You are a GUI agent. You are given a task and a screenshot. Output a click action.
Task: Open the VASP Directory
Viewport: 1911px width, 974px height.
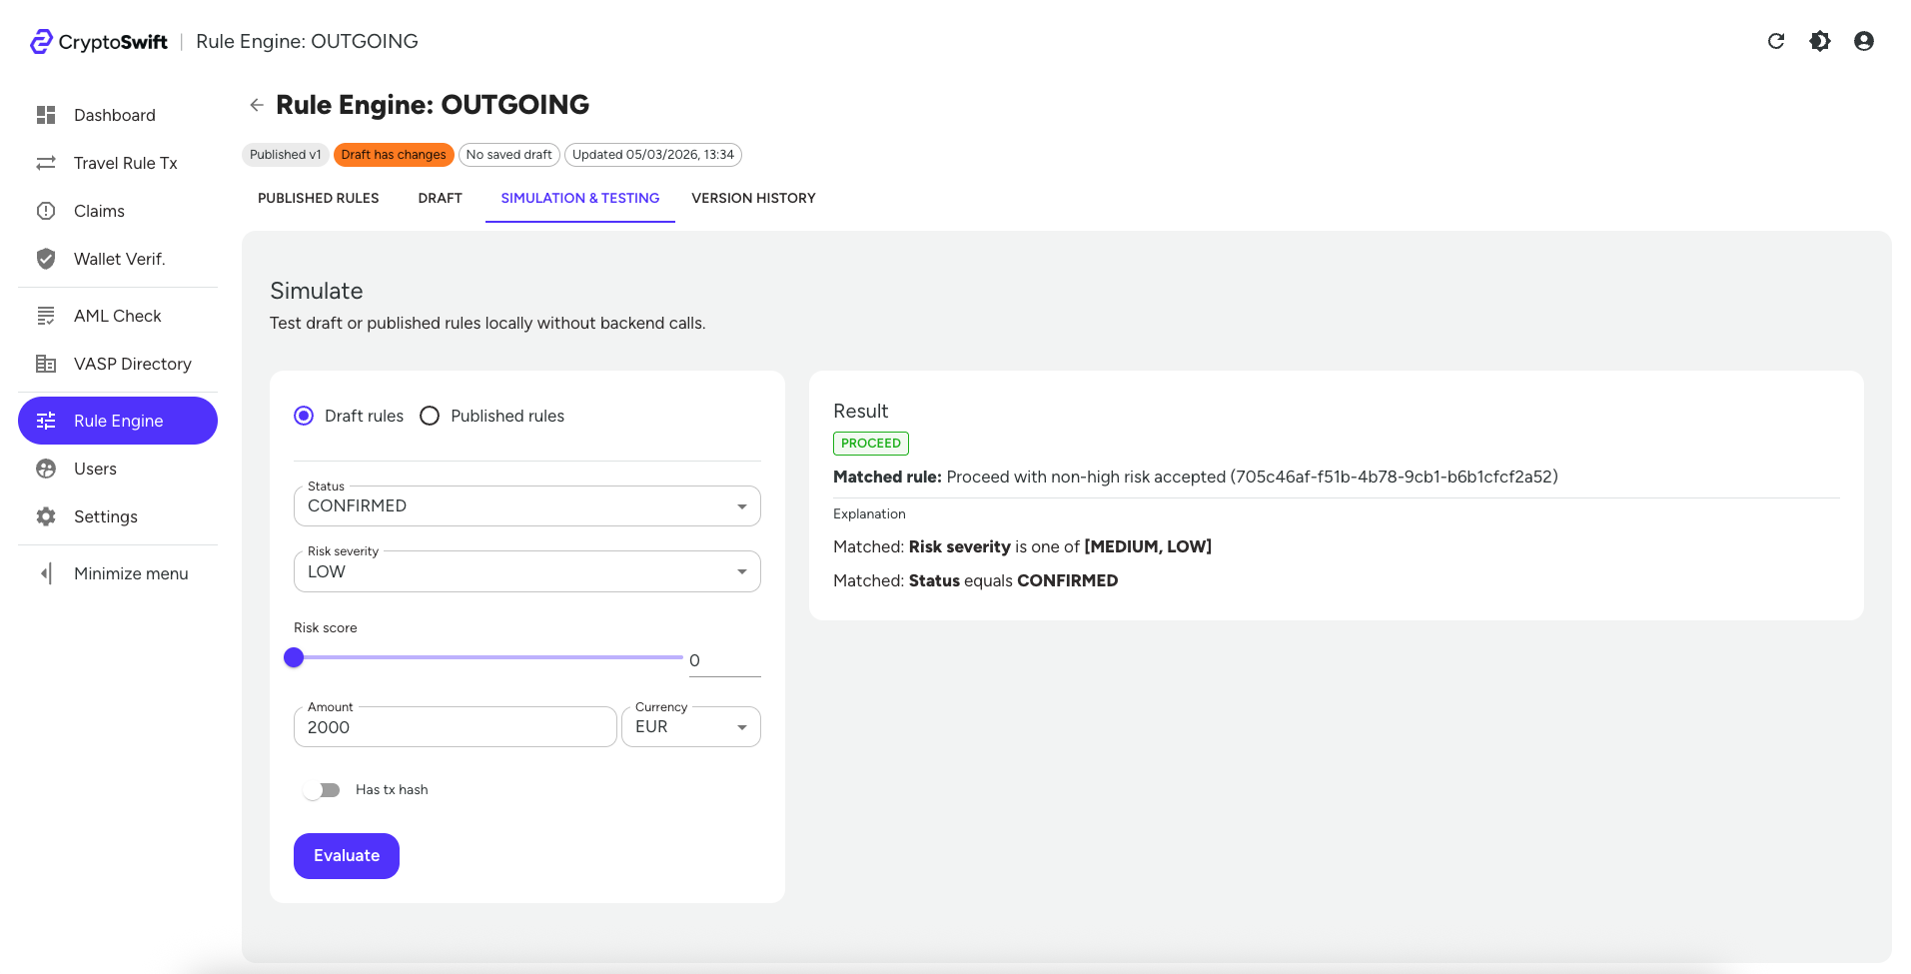point(133,364)
